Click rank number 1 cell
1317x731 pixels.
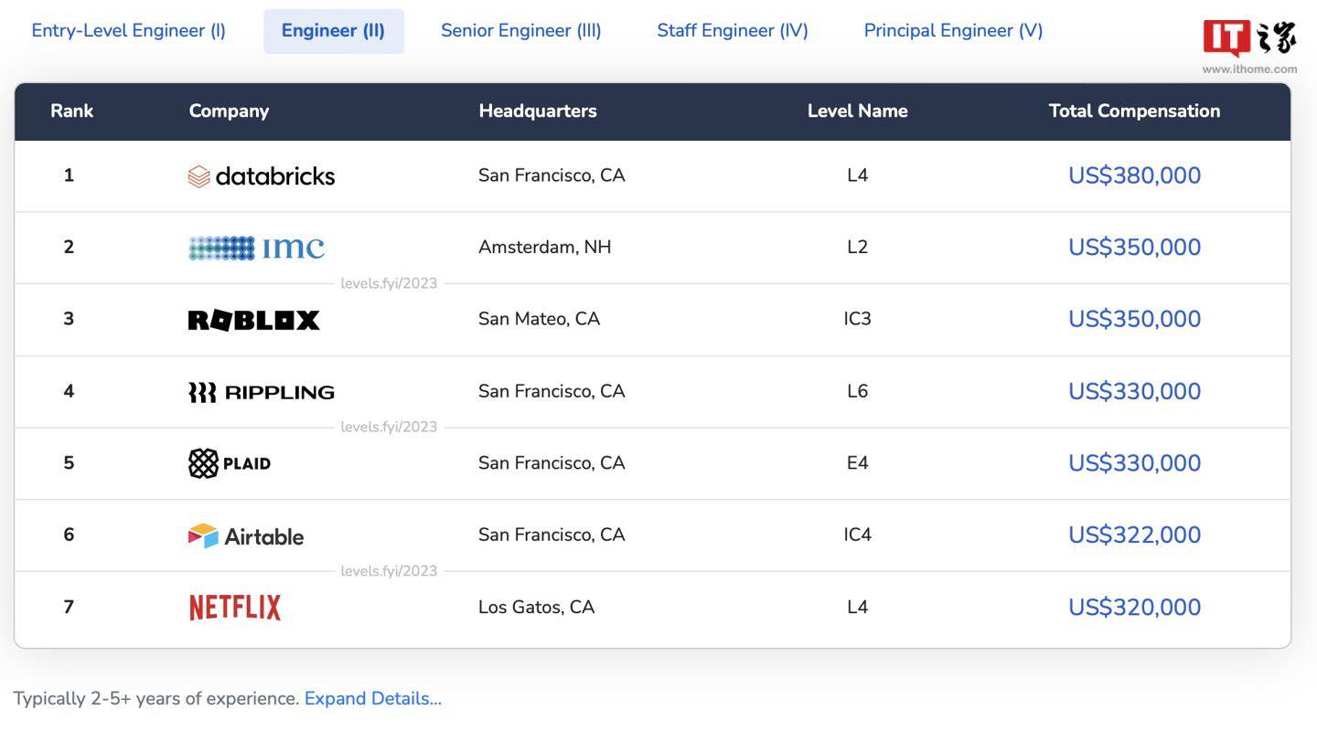[x=69, y=175]
